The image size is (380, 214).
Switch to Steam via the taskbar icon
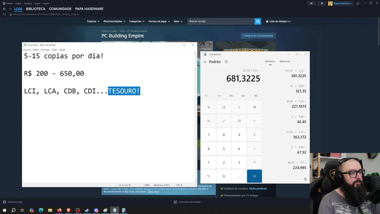87,210
